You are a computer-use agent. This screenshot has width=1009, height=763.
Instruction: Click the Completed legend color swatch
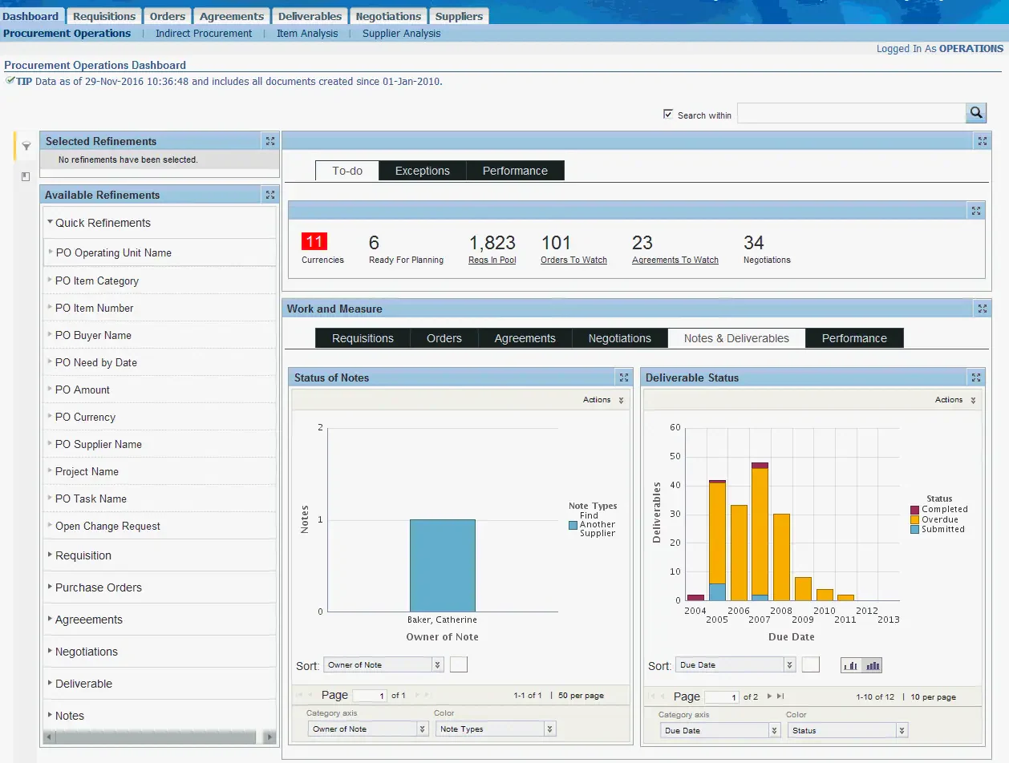click(914, 510)
